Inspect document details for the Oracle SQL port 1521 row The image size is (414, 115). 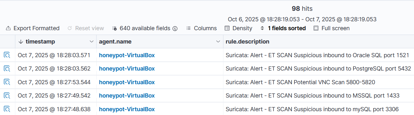pyautogui.click(x=7, y=55)
